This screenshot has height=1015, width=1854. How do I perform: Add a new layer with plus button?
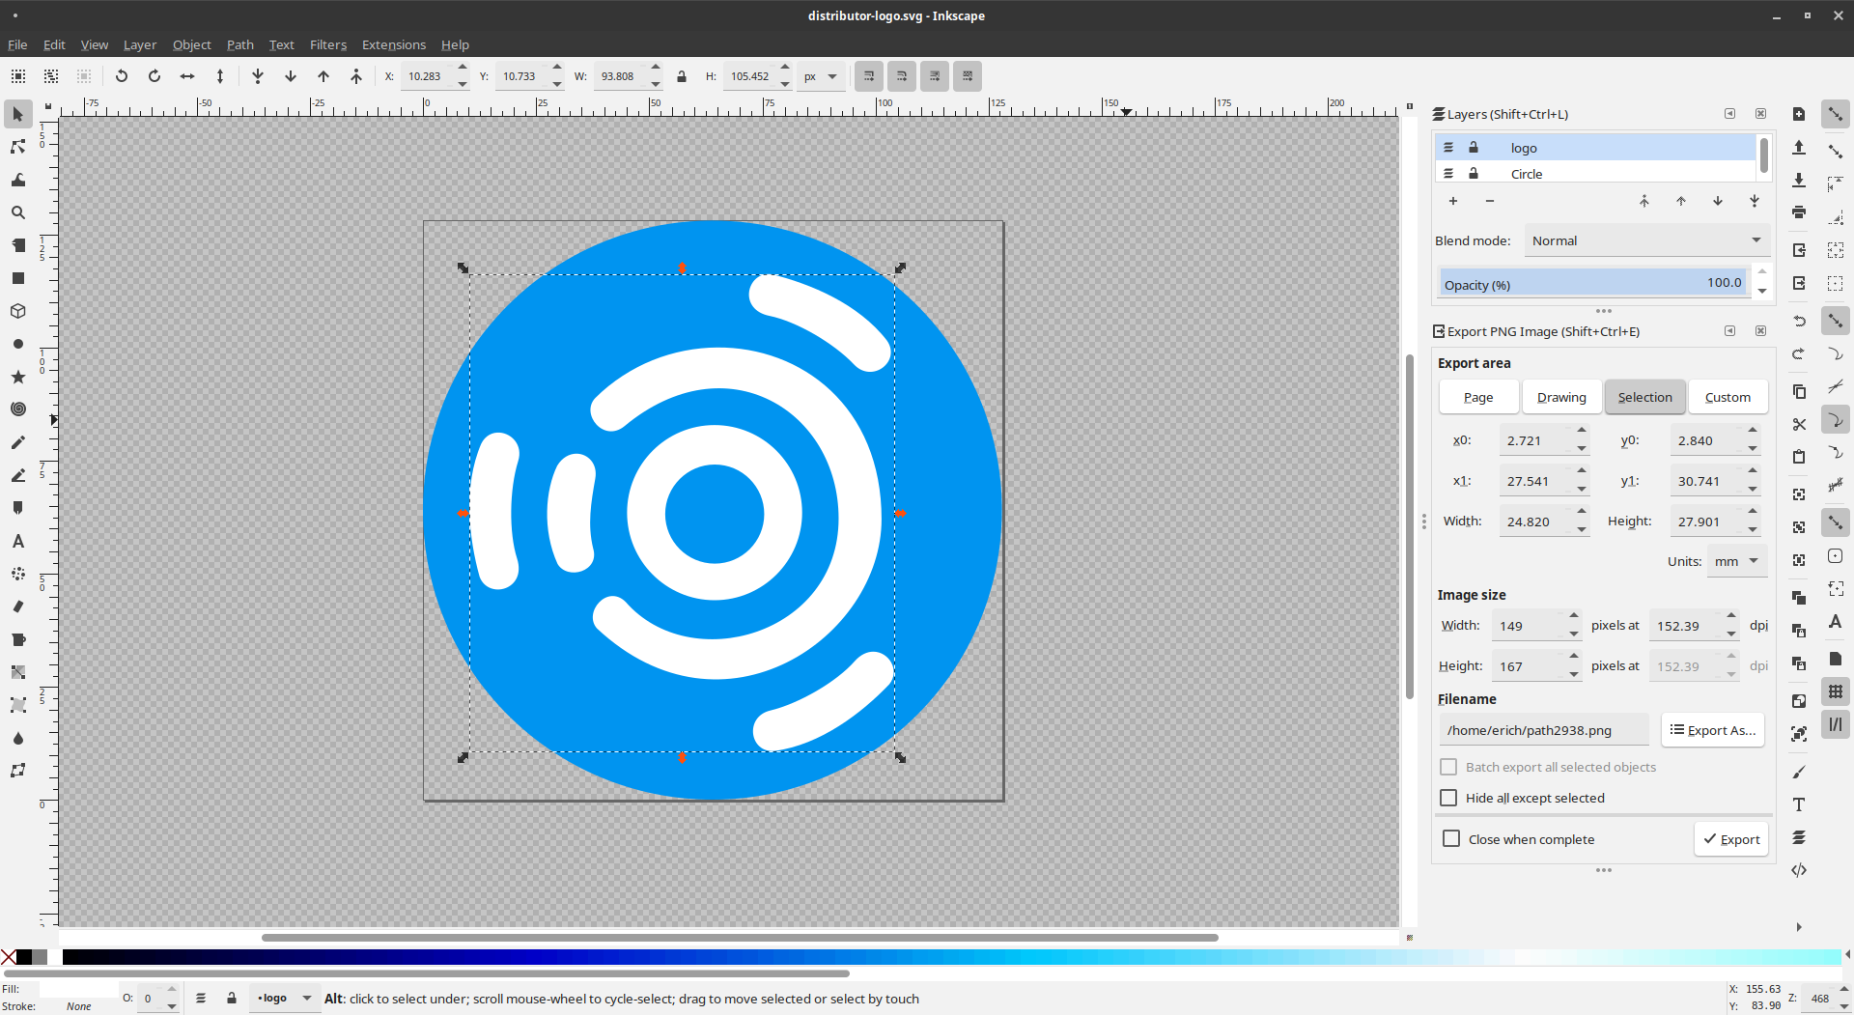[x=1452, y=201]
